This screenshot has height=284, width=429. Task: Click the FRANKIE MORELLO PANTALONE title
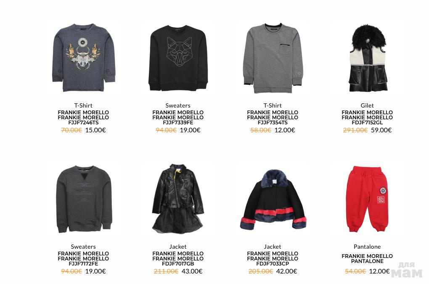[367, 258]
